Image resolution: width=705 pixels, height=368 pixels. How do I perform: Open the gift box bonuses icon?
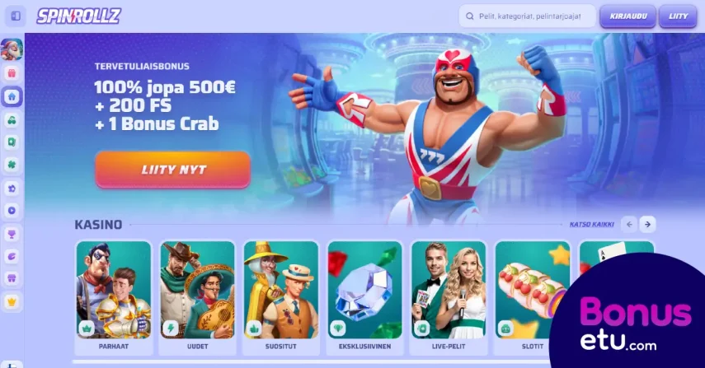pos(12,73)
